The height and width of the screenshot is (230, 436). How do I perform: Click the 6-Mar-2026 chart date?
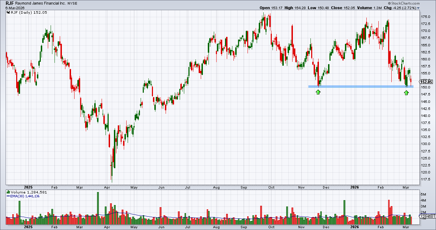coord(15,7)
